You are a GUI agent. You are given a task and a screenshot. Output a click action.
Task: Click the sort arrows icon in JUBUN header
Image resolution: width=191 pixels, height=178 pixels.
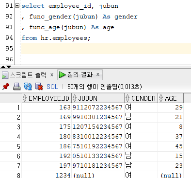point(75,98)
